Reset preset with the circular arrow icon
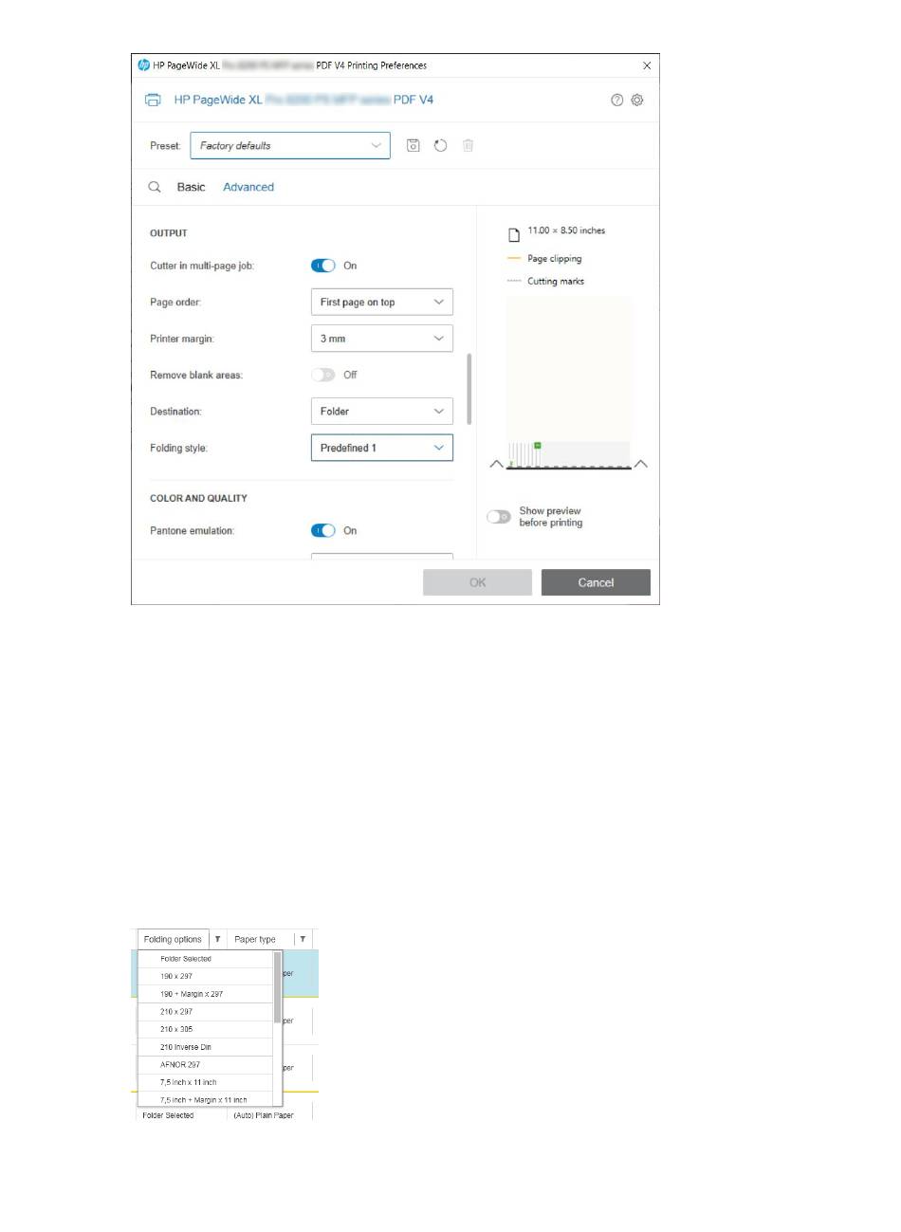901x1232 pixels. point(440,145)
